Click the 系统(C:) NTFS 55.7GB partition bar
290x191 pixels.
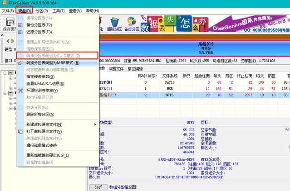click(195, 48)
